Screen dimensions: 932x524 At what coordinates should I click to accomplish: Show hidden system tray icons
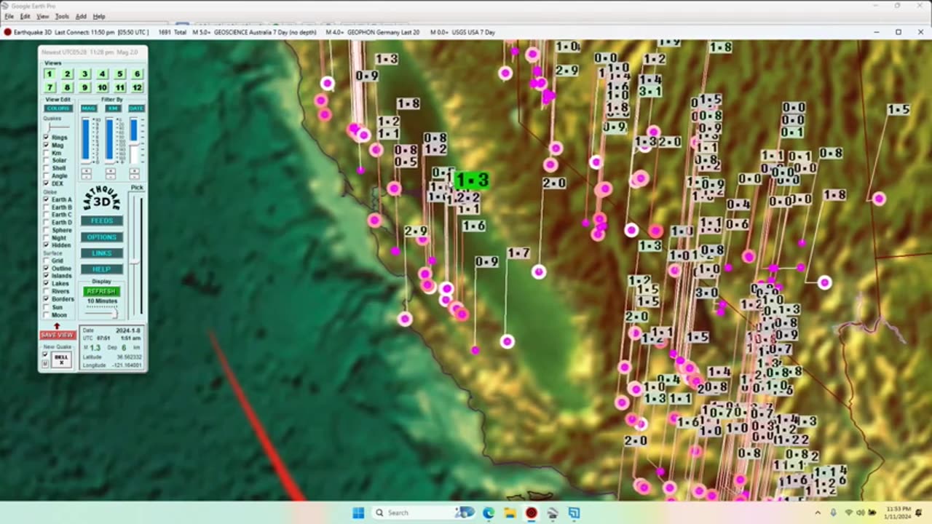[818, 512]
